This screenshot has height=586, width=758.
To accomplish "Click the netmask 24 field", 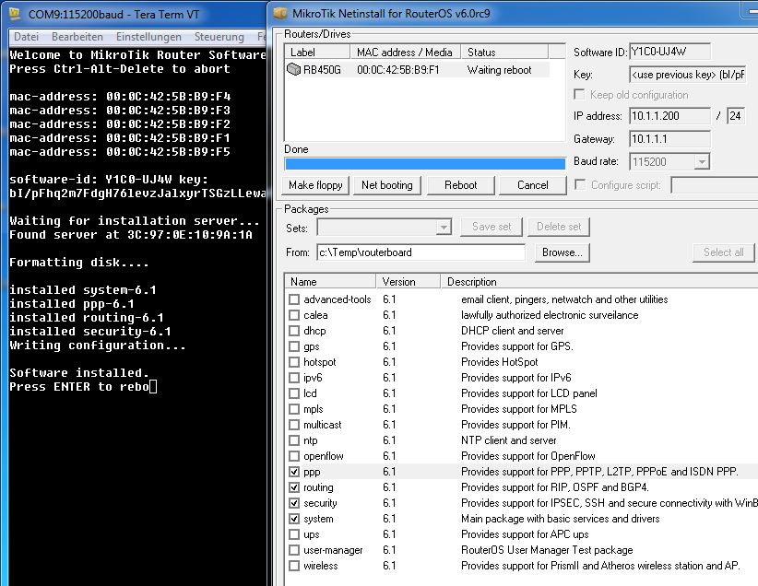I will pyautogui.click(x=736, y=116).
